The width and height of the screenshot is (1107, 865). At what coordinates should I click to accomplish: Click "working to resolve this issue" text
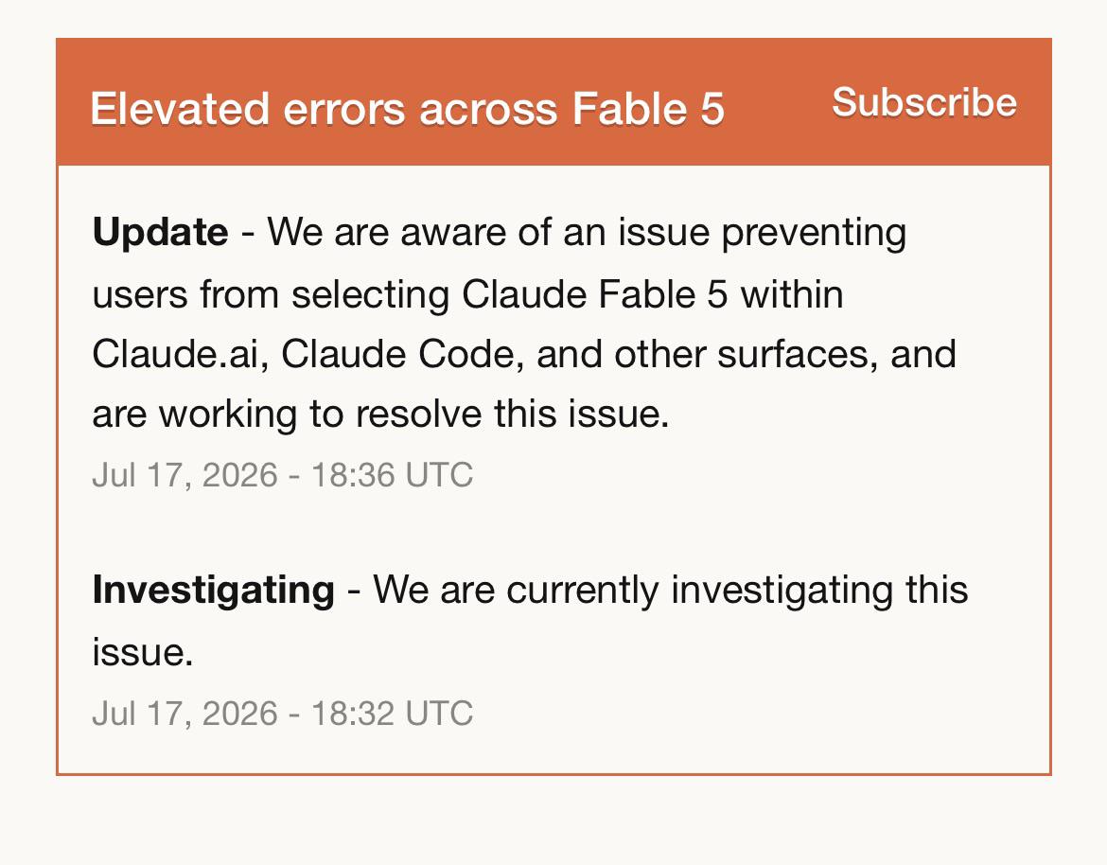coord(413,414)
